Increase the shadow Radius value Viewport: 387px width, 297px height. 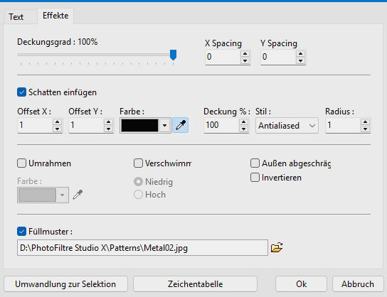pos(365,121)
